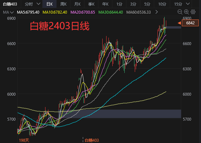Image resolution: width=201 pixels, height=143 pixels.
Task: Select the 10分 interval tab
Action: click(162, 4)
